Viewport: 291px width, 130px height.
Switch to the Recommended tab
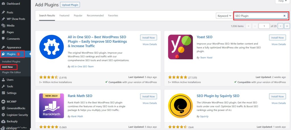pyautogui.click(x=95, y=16)
